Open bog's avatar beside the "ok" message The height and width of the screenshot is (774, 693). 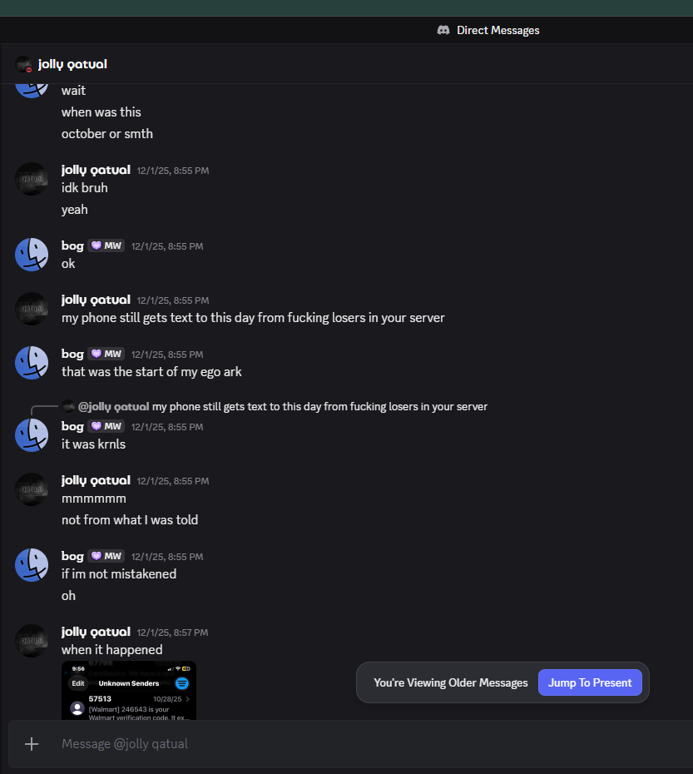tap(32, 255)
